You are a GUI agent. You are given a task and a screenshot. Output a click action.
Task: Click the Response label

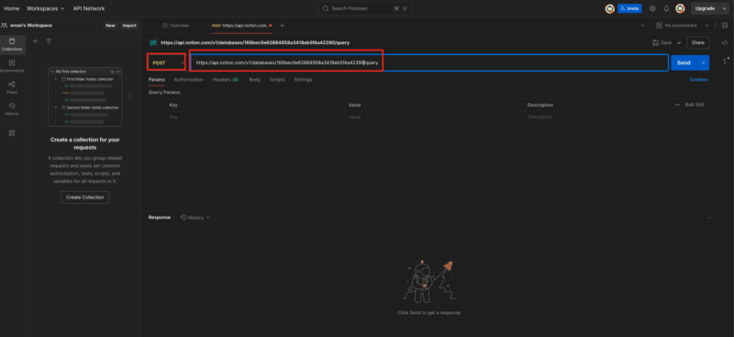click(x=159, y=218)
